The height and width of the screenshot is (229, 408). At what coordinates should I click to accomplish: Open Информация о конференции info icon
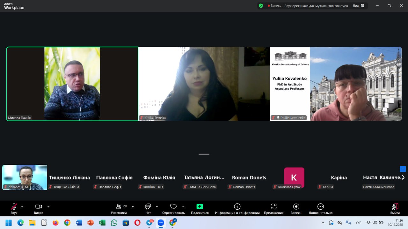click(237, 207)
